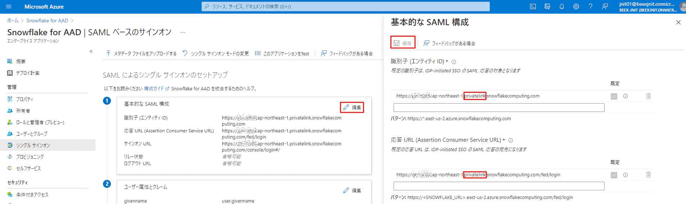The width and height of the screenshot is (686, 204).
Task: Click the resource search box
Action: tap(346, 6)
